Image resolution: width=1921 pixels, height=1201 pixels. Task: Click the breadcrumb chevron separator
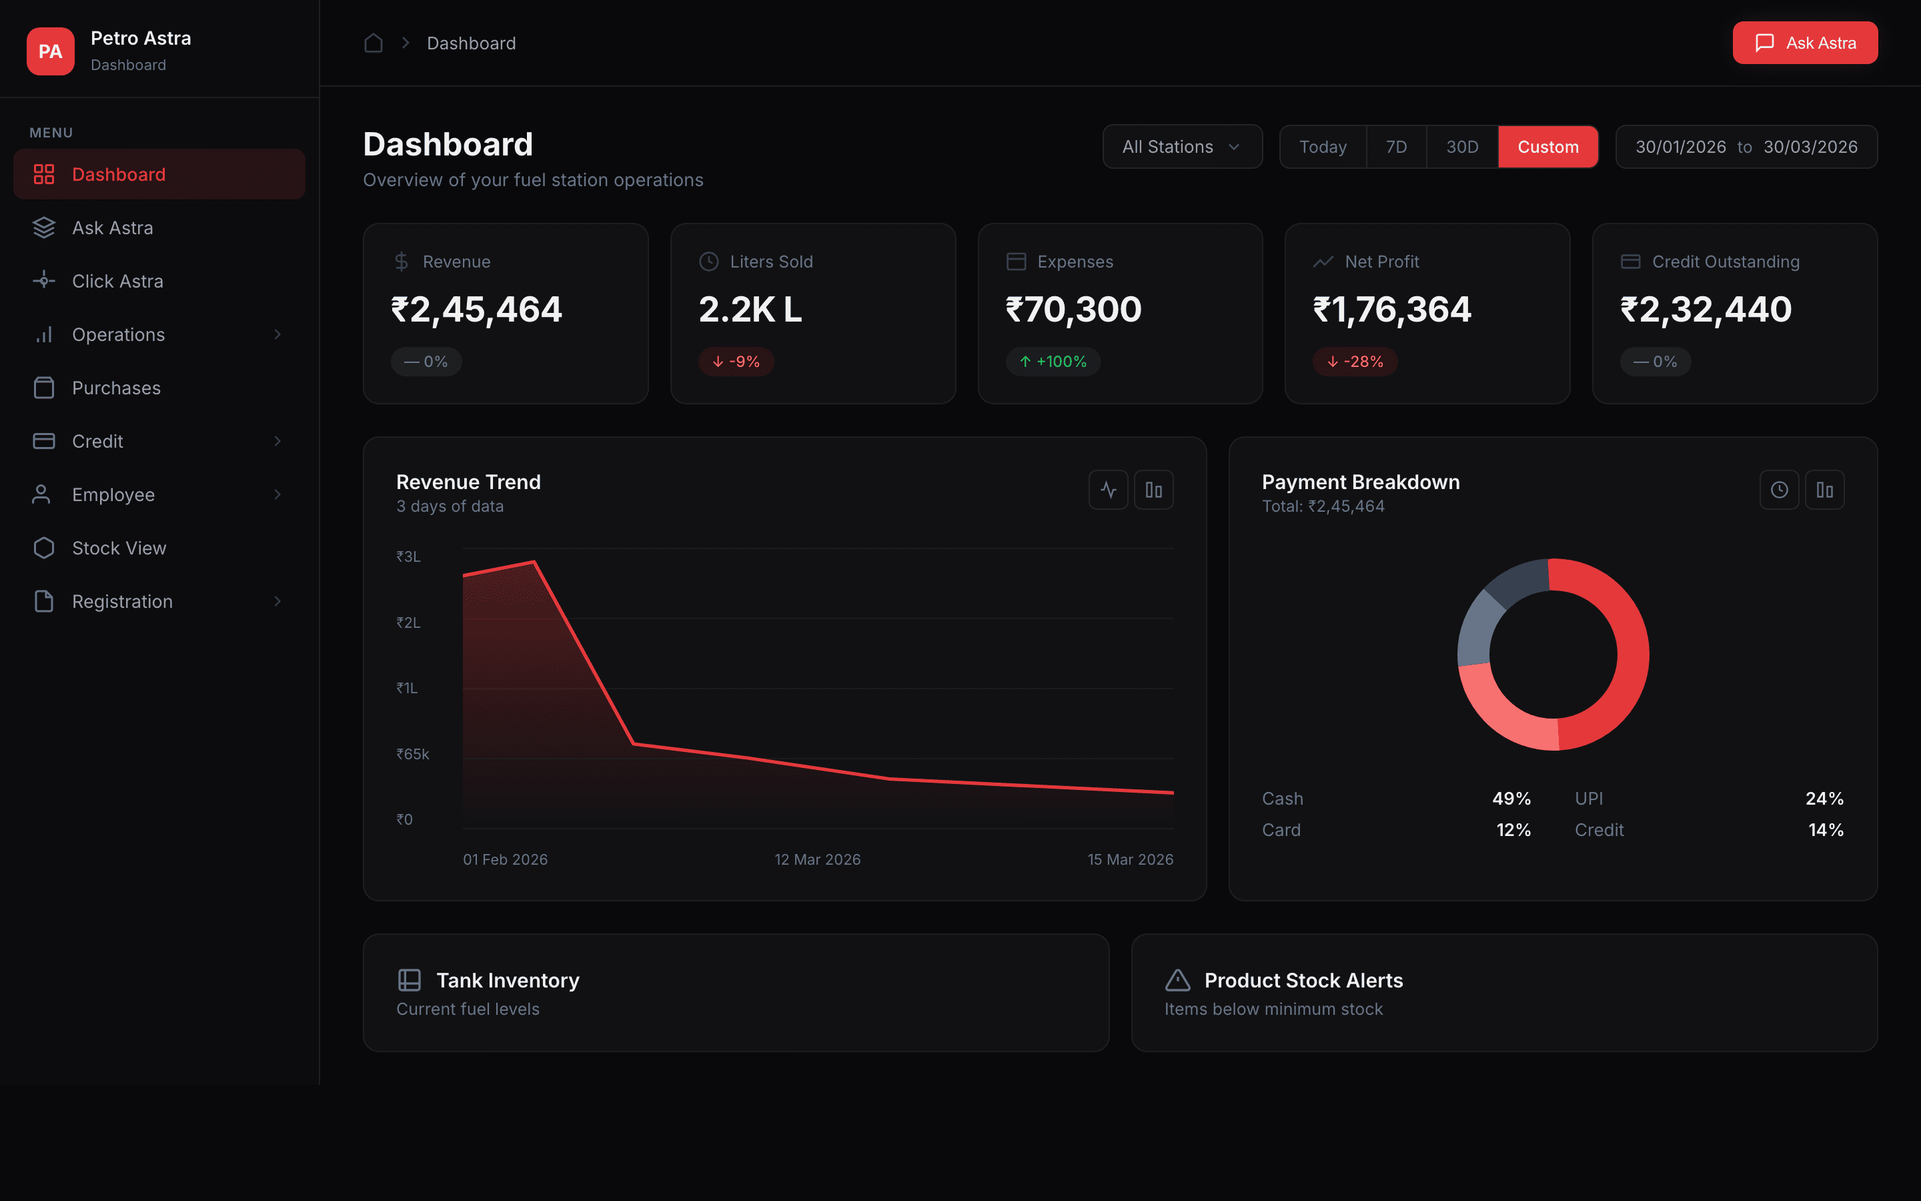406,43
